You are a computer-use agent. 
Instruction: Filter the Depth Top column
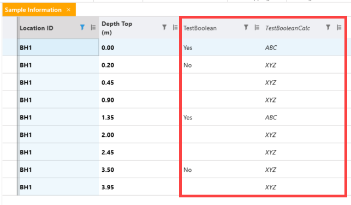(x=164, y=27)
